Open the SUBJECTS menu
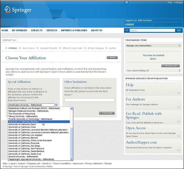Image resolution: width=184 pixels, height=169 pixels. click(37, 30)
